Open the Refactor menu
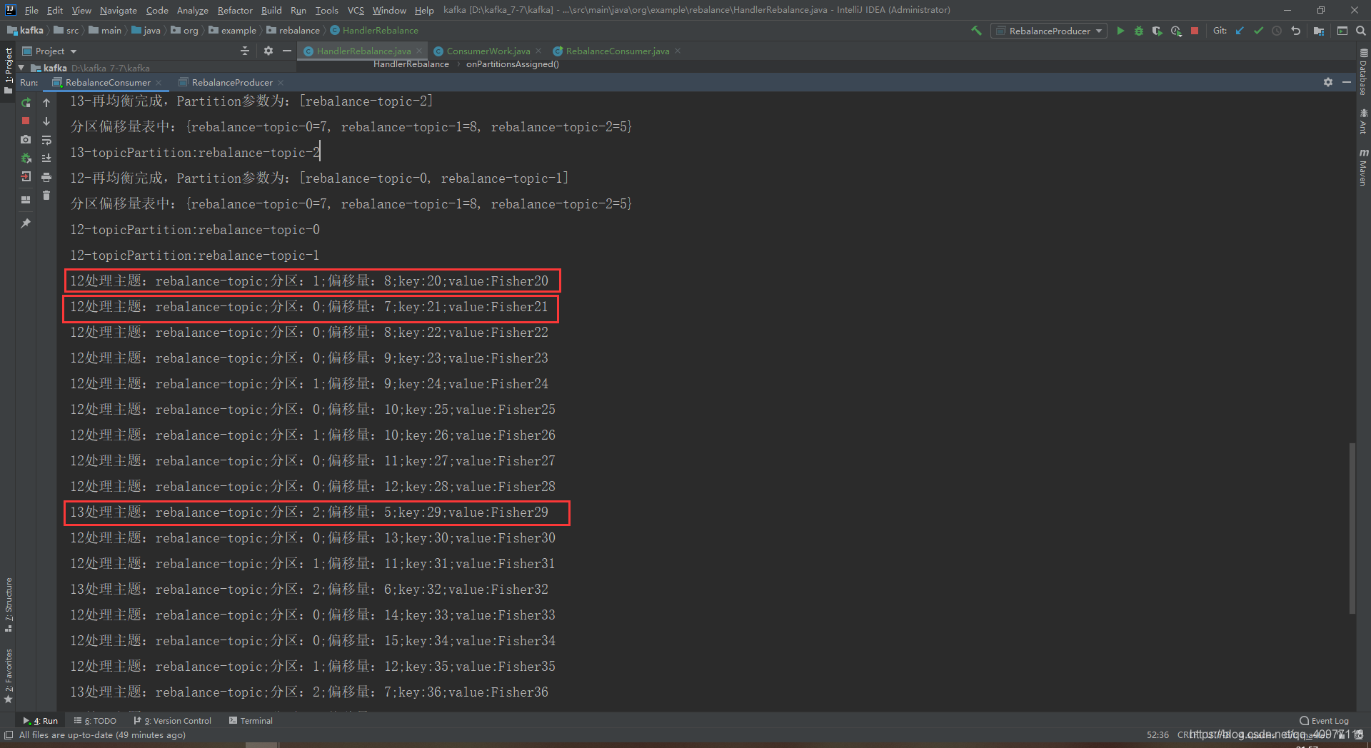 click(235, 10)
